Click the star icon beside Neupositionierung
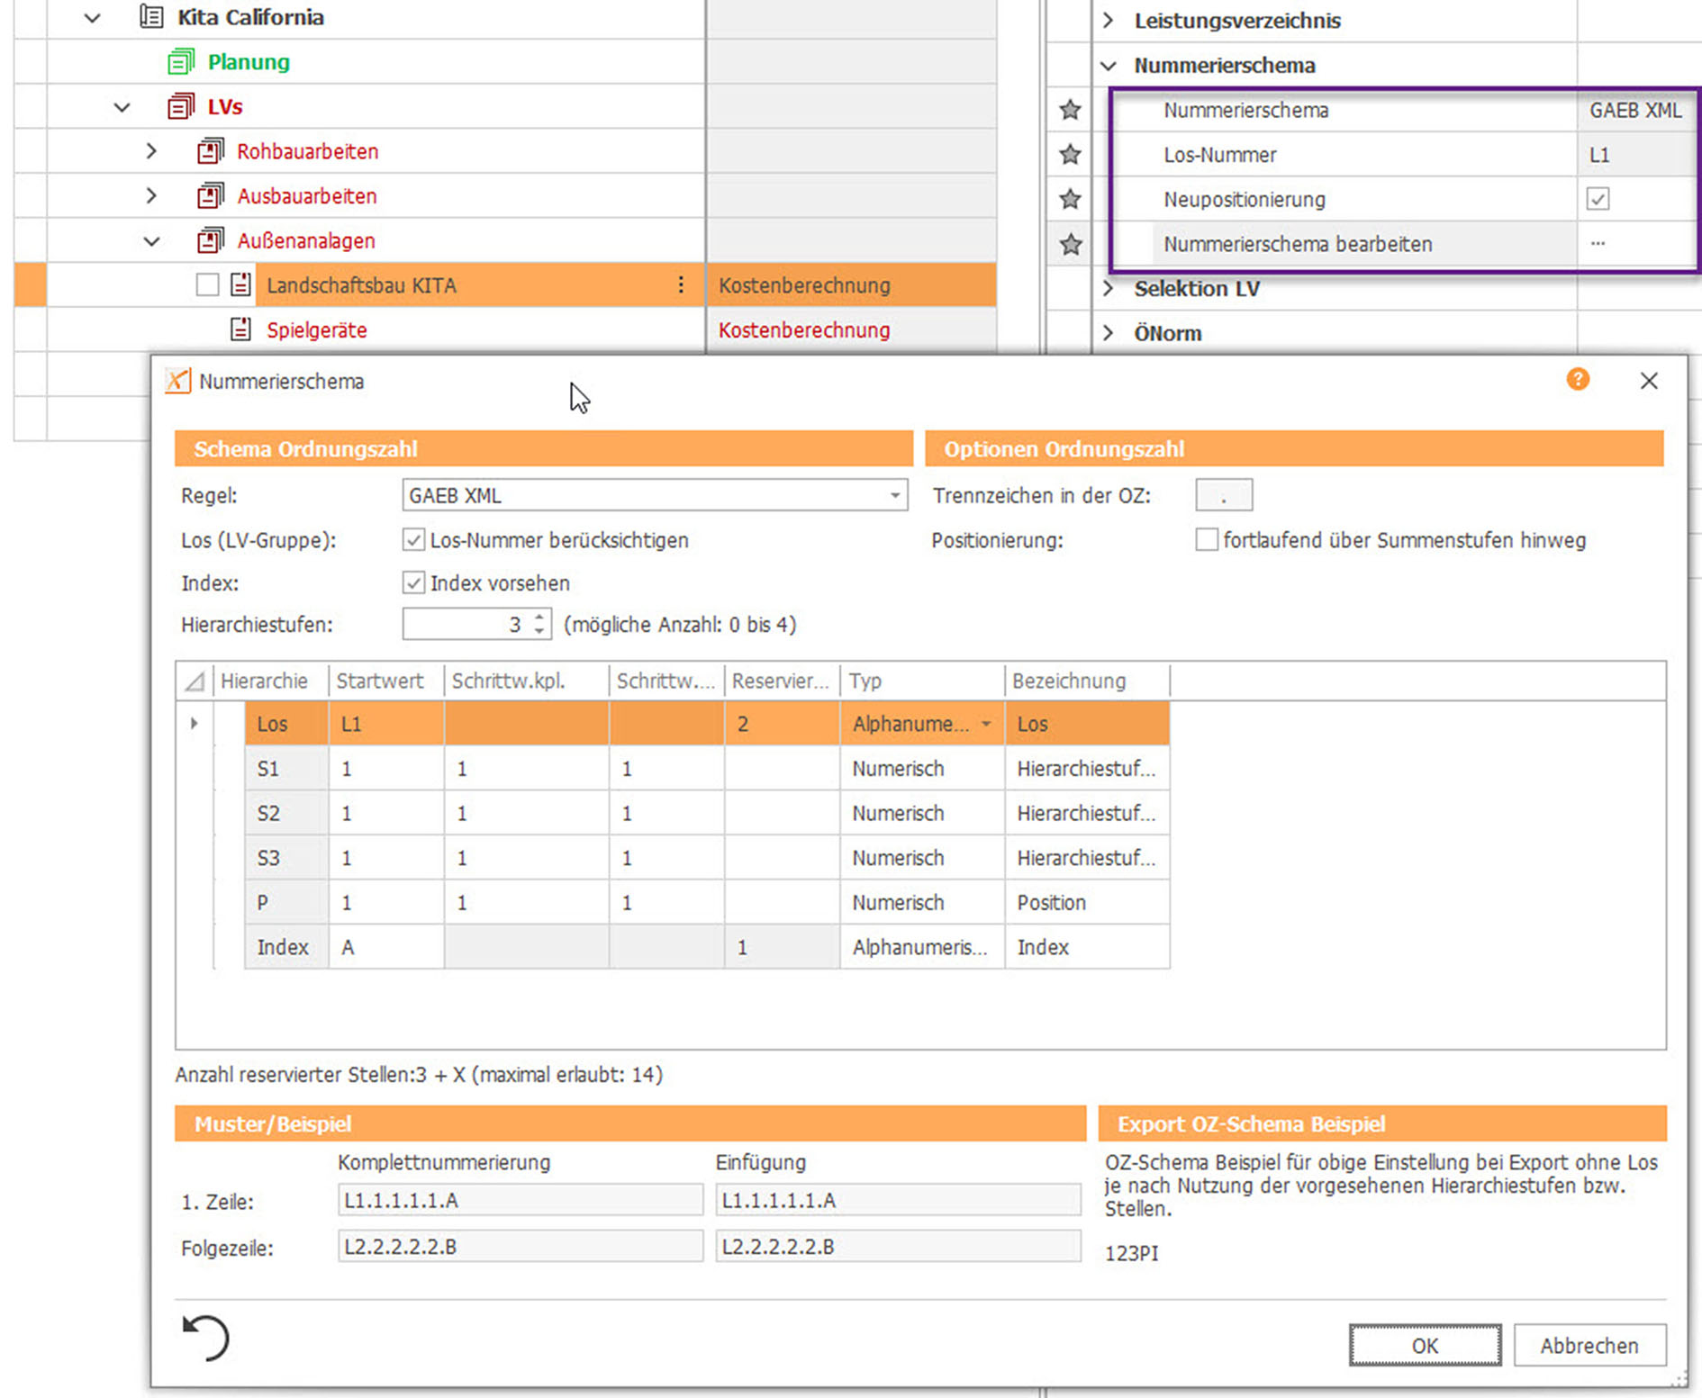 1070,199
